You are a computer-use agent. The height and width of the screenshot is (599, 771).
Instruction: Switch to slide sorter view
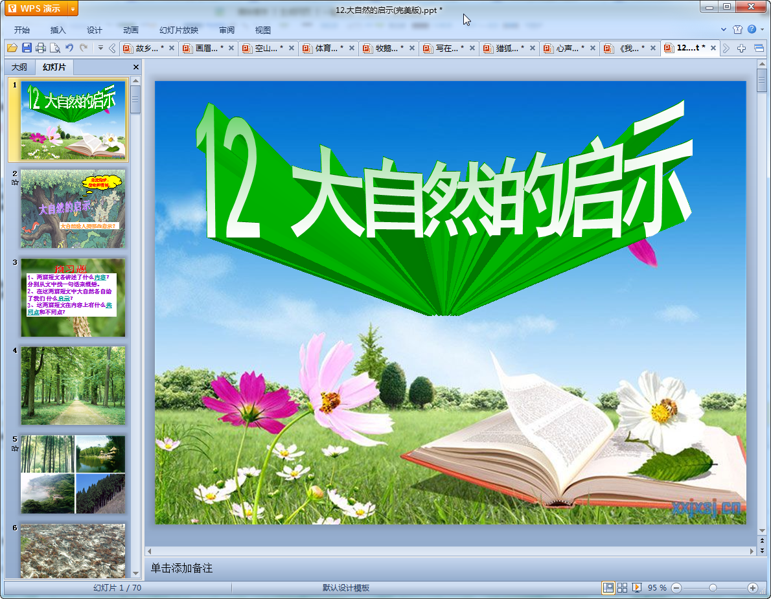click(623, 588)
